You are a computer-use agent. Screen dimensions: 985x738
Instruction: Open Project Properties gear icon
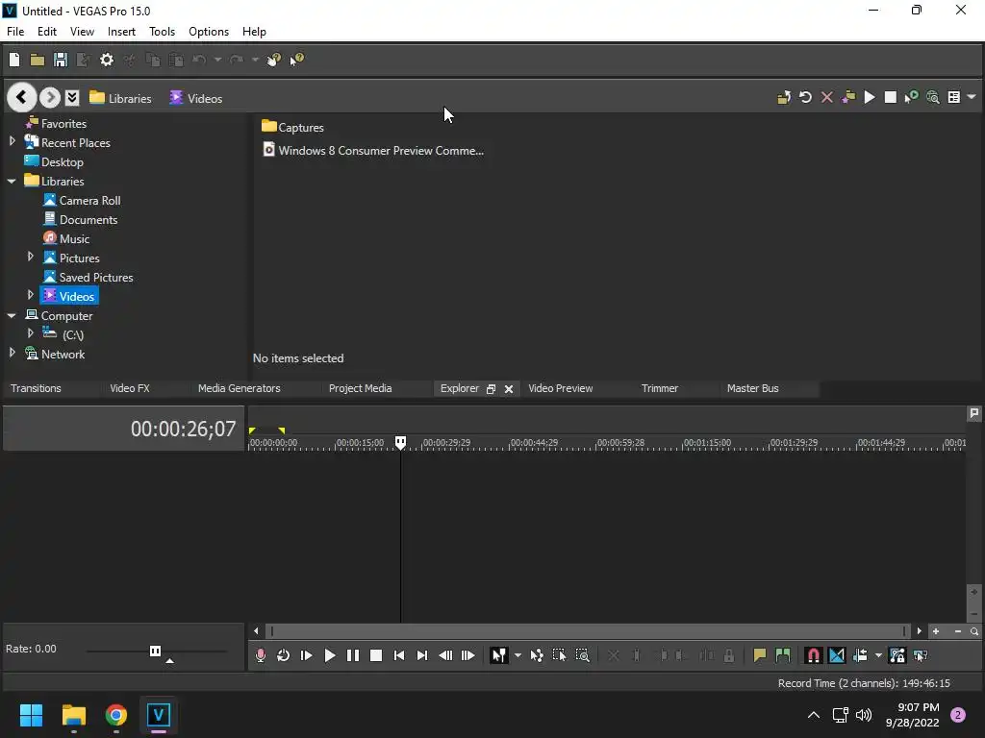[107, 60]
